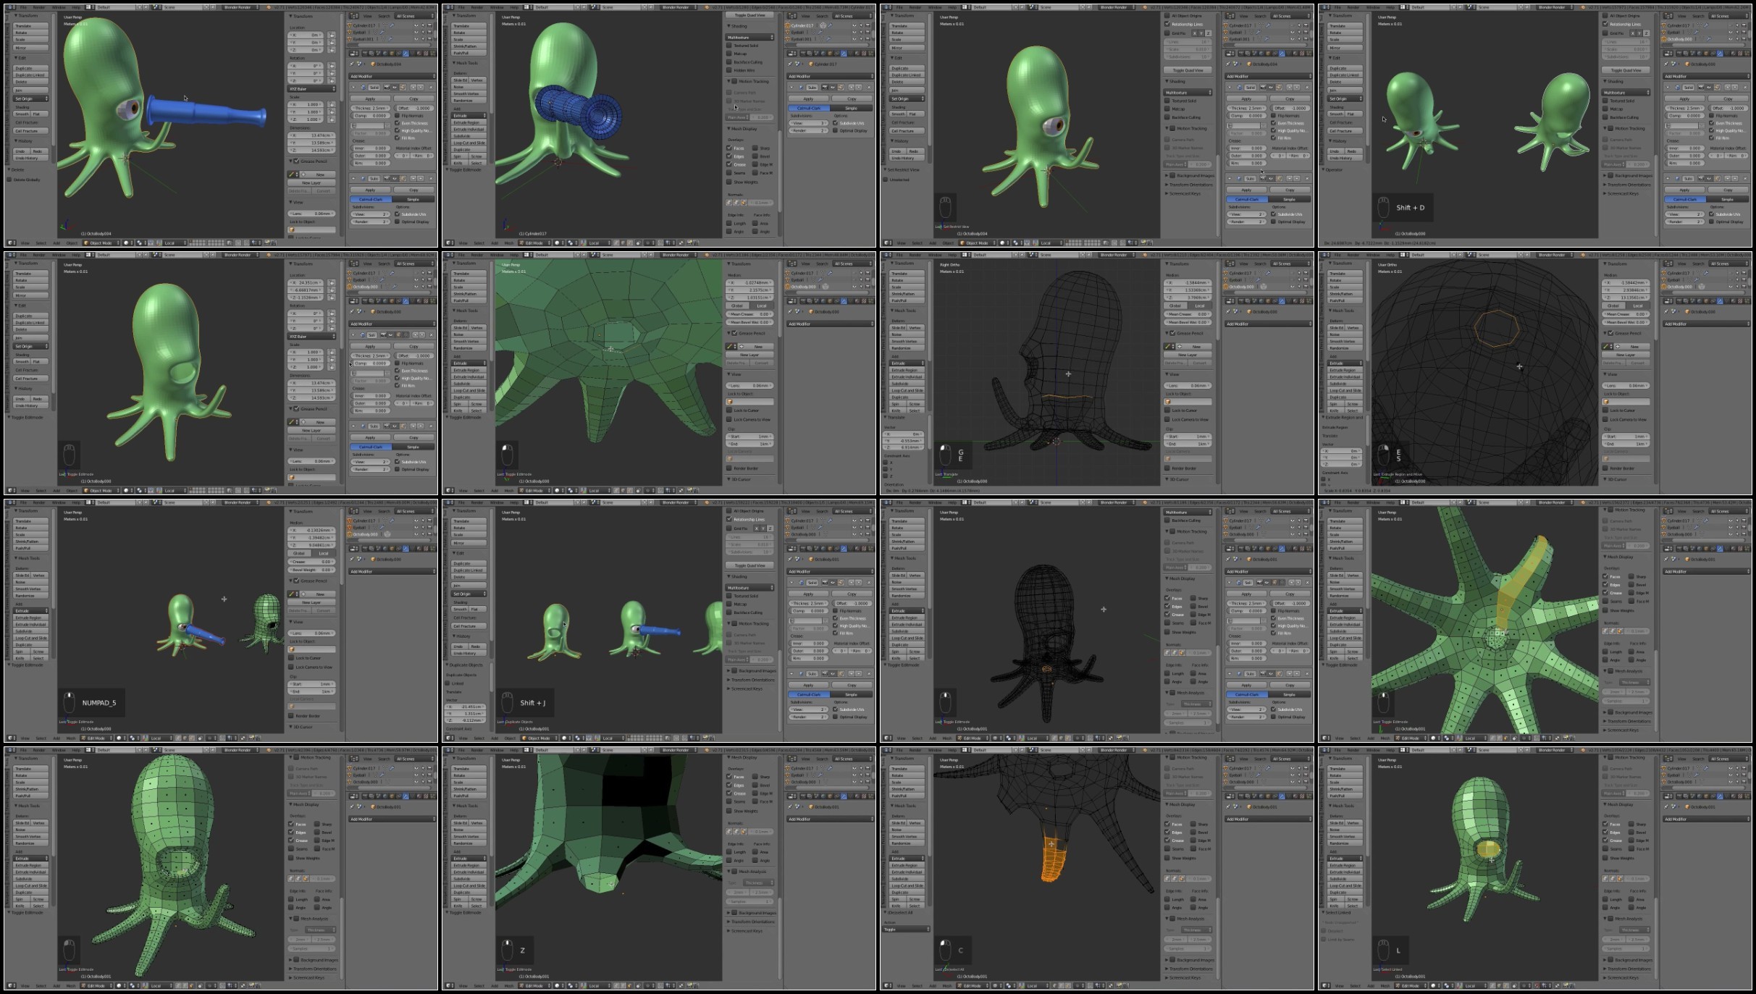Click Info editor type icon in top-left frame
The width and height of the screenshot is (1756, 994).
pyautogui.click(x=10, y=7)
